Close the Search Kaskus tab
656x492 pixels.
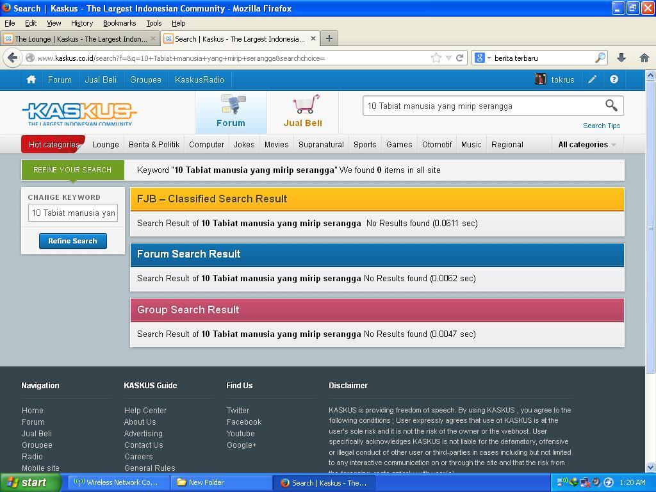[313, 38]
